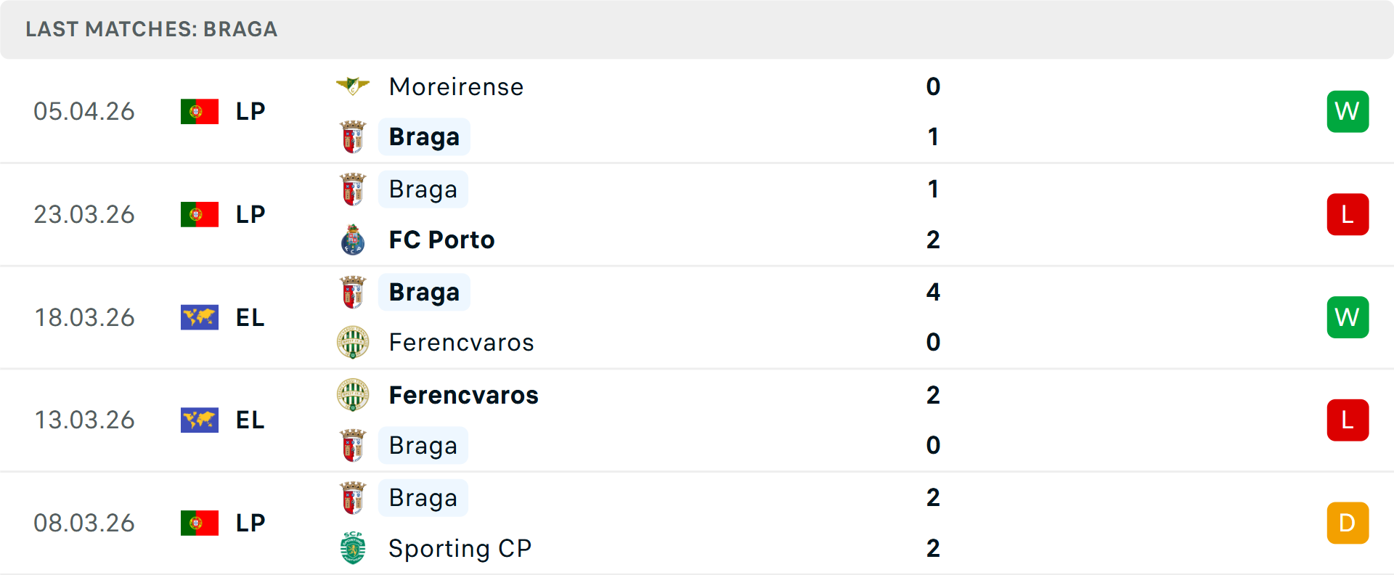The height and width of the screenshot is (575, 1394).
Task: Click Portugal flag in the 23.03.26 row
Action: click(200, 214)
